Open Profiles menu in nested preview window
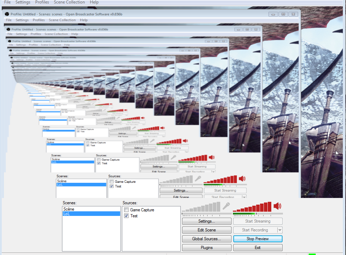The image size is (346, 255). 39,20
